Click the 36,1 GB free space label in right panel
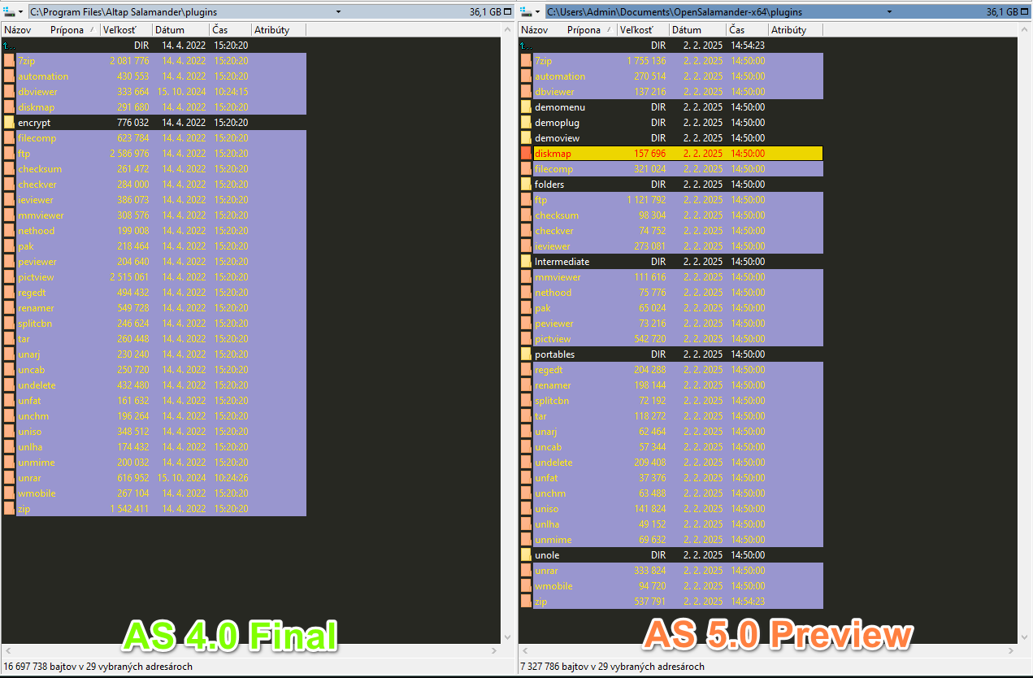 point(1002,12)
